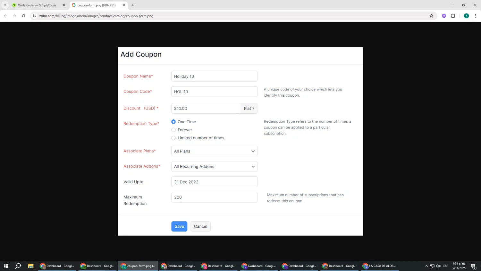Click the Discount amount field $10.00

(206, 108)
